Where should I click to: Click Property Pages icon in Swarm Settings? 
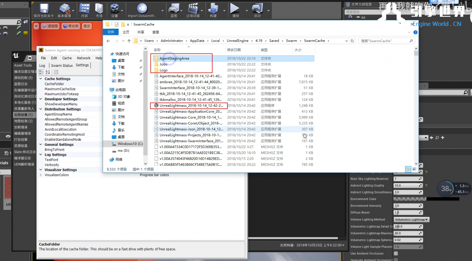coord(56,72)
